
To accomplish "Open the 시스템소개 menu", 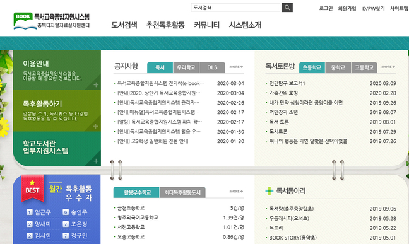I will (x=245, y=25).
